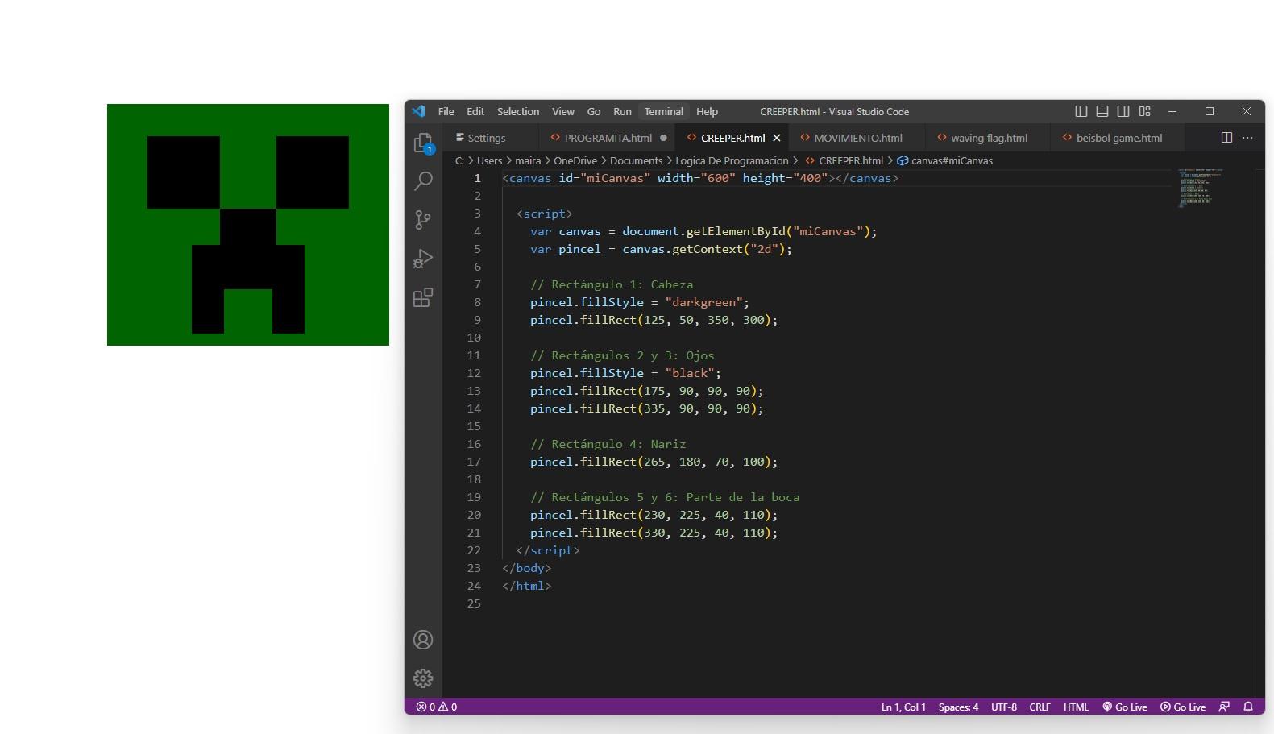Split the editor to the right
Image resolution: width=1274 pixels, height=734 pixels.
[1226, 138]
